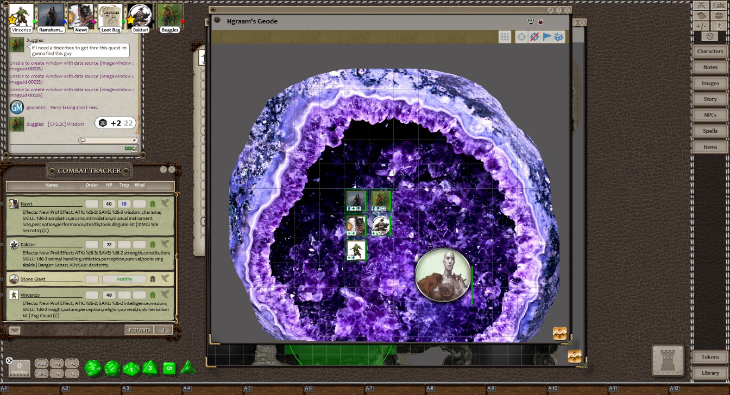Screen dimensions: 730x395
Task: Open the Options gear icon
Action: tap(710, 36)
